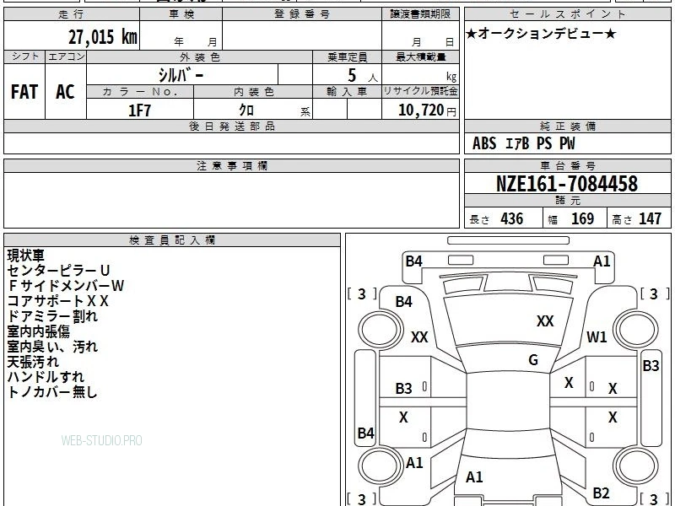Click the note ハンドルすれ
The height and width of the screenshot is (506, 675).
(x=46, y=377)
